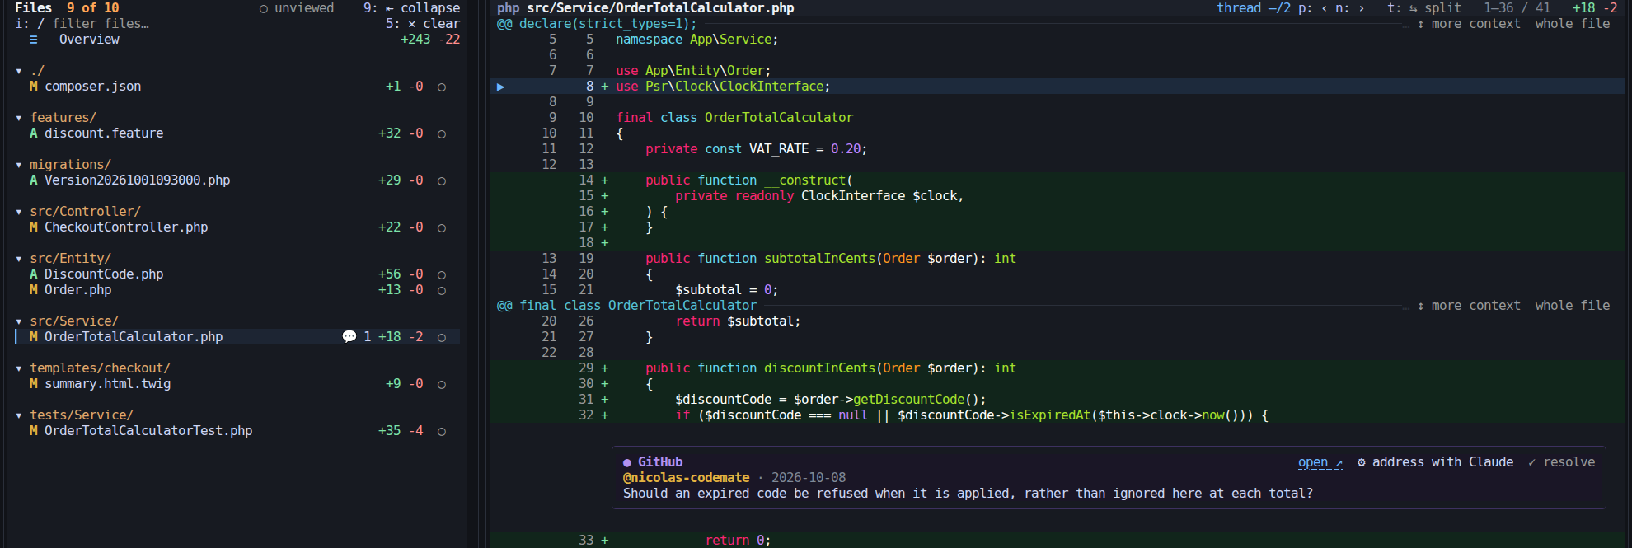Image resolution: width=1632 pixels, height=548 pixels.
Task: Open composer.json diff
Action: [x=93, y=87]
